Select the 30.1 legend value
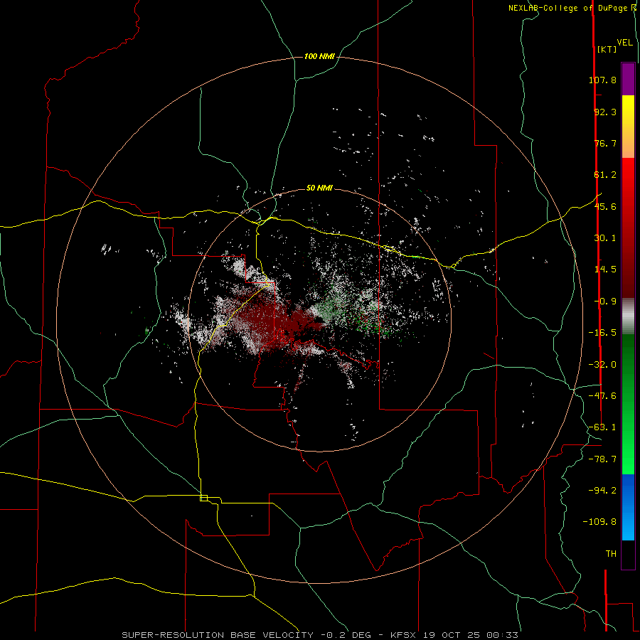The width and height of the screenshot is (640, 640). coord(605,238)
